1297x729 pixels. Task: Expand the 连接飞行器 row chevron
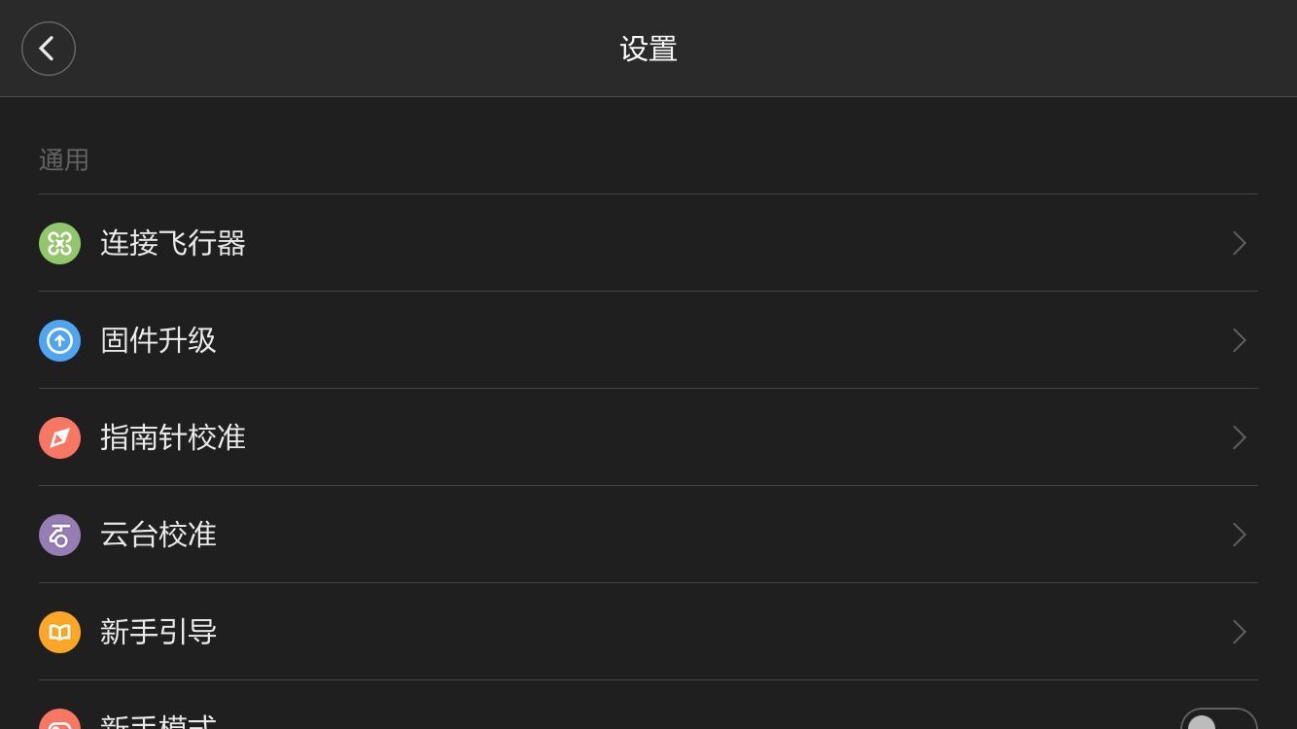tap(1239, 243)
